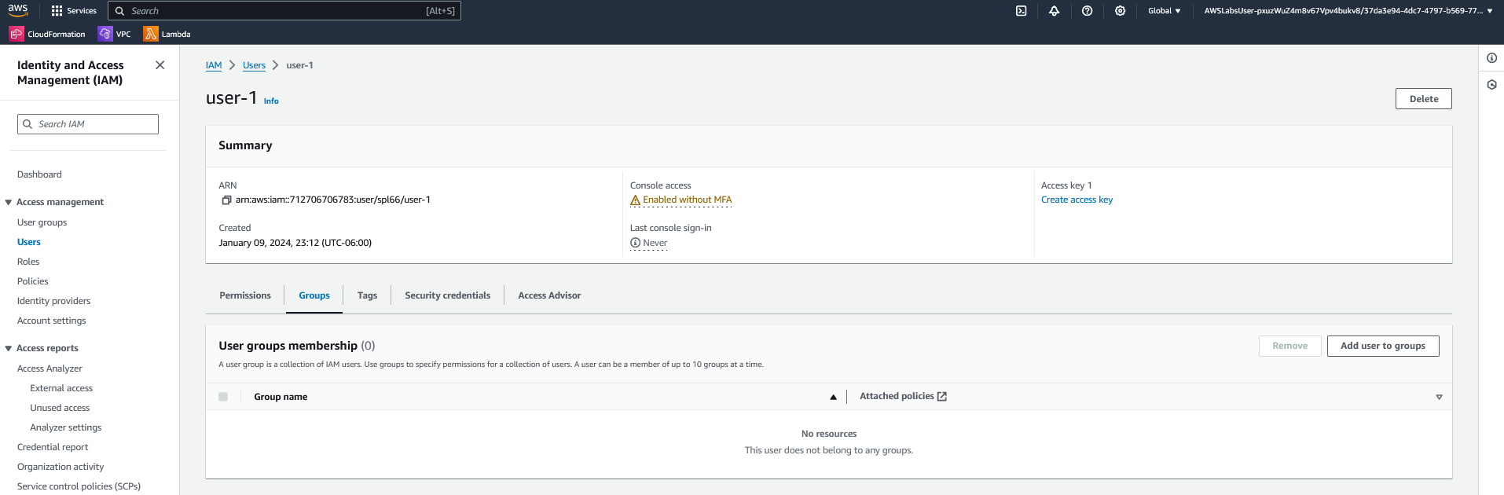The image size is (1504, 495).
Task: Open Users in sidebar
Action: (x=29, y=242)
